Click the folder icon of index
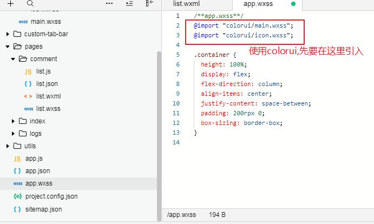Viewport: 374px width, 224px height. click(x=23, y=121)
